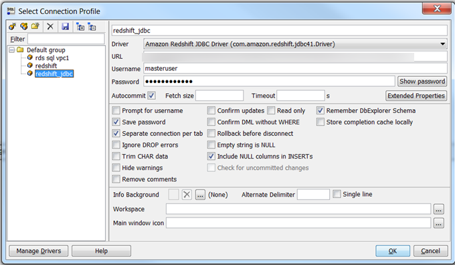This screenshot has width=455, height=265.
Task: Enable Trim CHAR data
Action: (116, 156)
